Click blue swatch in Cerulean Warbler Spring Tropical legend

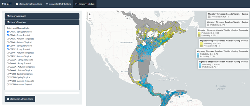(x=200, y=65)
